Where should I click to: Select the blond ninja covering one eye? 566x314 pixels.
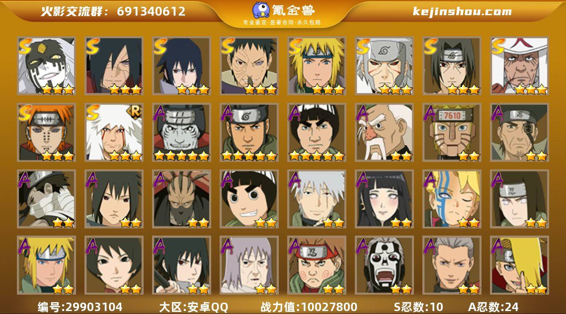[x=520, y=265]
